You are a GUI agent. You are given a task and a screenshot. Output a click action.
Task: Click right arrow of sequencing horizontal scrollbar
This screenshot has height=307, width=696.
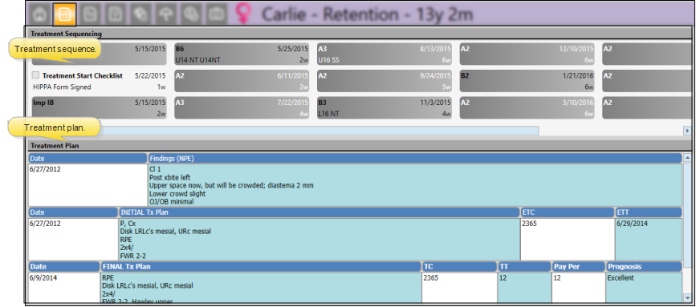tap(687, 131)
